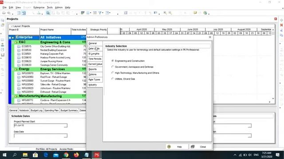This screenshot has width=284, height=159.
Task: Click the Zoom In magnifier icon
Action: 165,13
